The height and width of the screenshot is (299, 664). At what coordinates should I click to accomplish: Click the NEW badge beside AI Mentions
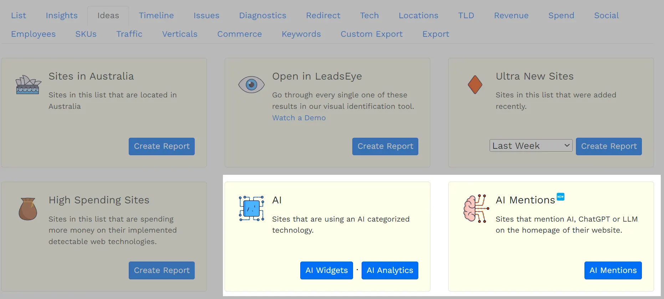(560, 197)
